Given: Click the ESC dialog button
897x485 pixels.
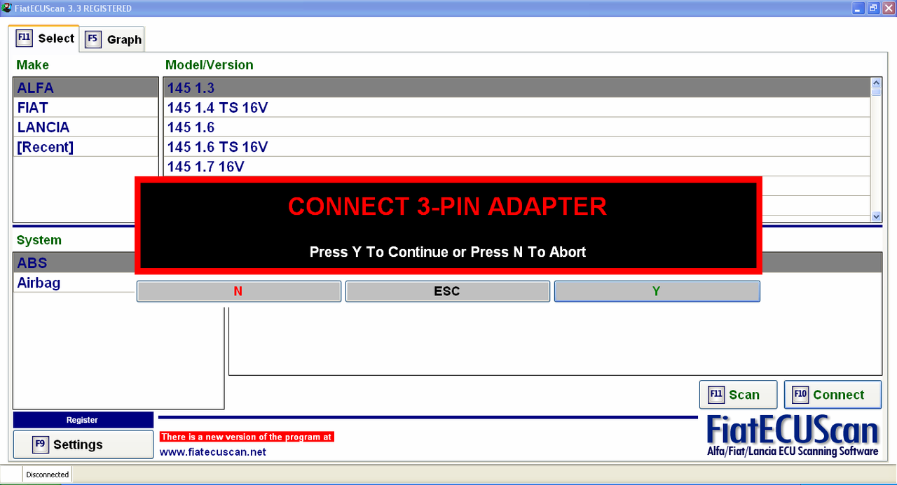Looking at the screenshot, I should (447, 291).
